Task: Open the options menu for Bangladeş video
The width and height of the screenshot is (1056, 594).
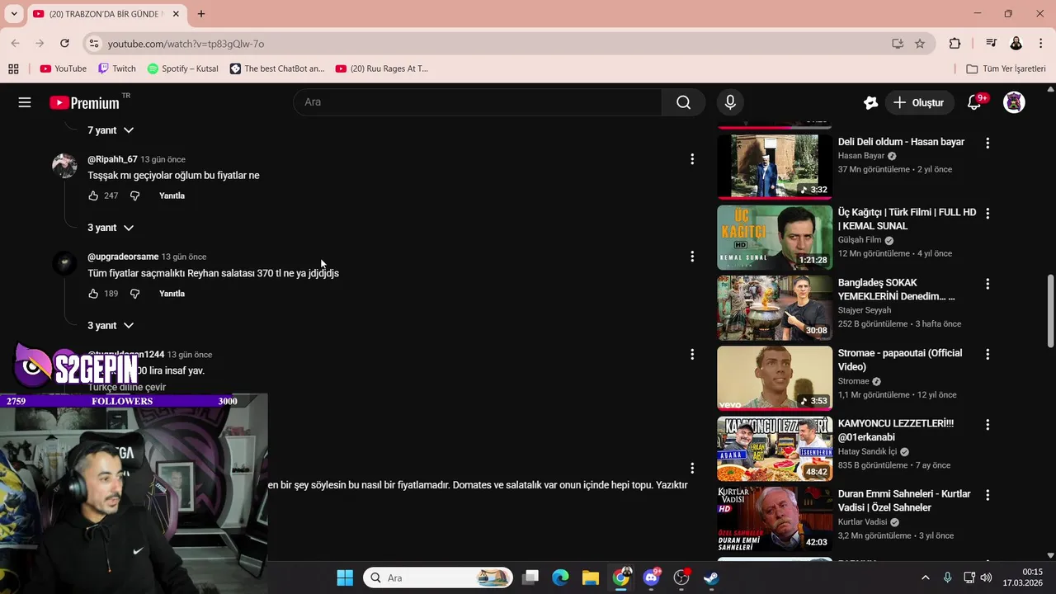Action: pyautogui.click(x=988, y=284)
